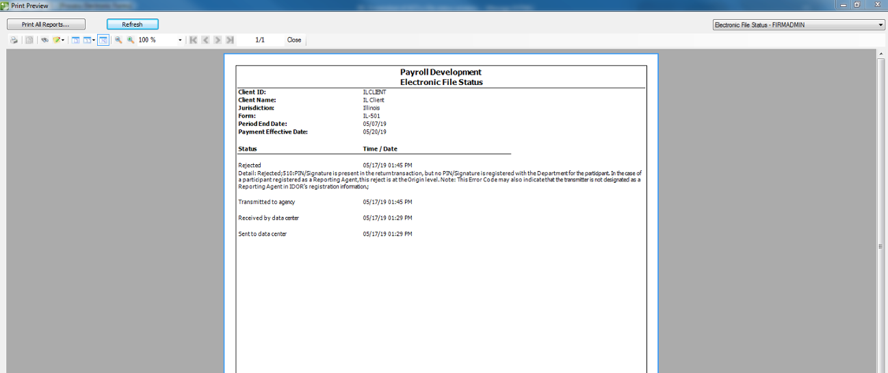Expand the multiple pages layout dropdown arrow

click(93, 40)
